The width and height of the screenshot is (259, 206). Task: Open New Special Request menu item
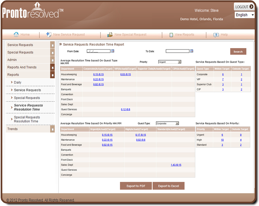coord(130,35)
